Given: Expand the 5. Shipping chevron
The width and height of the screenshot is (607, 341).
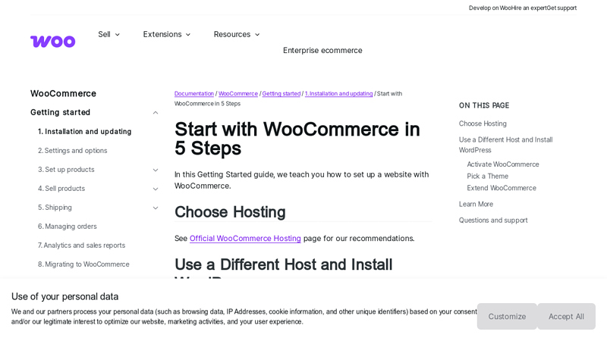Looking at the screenshot, I should (156, 208).
